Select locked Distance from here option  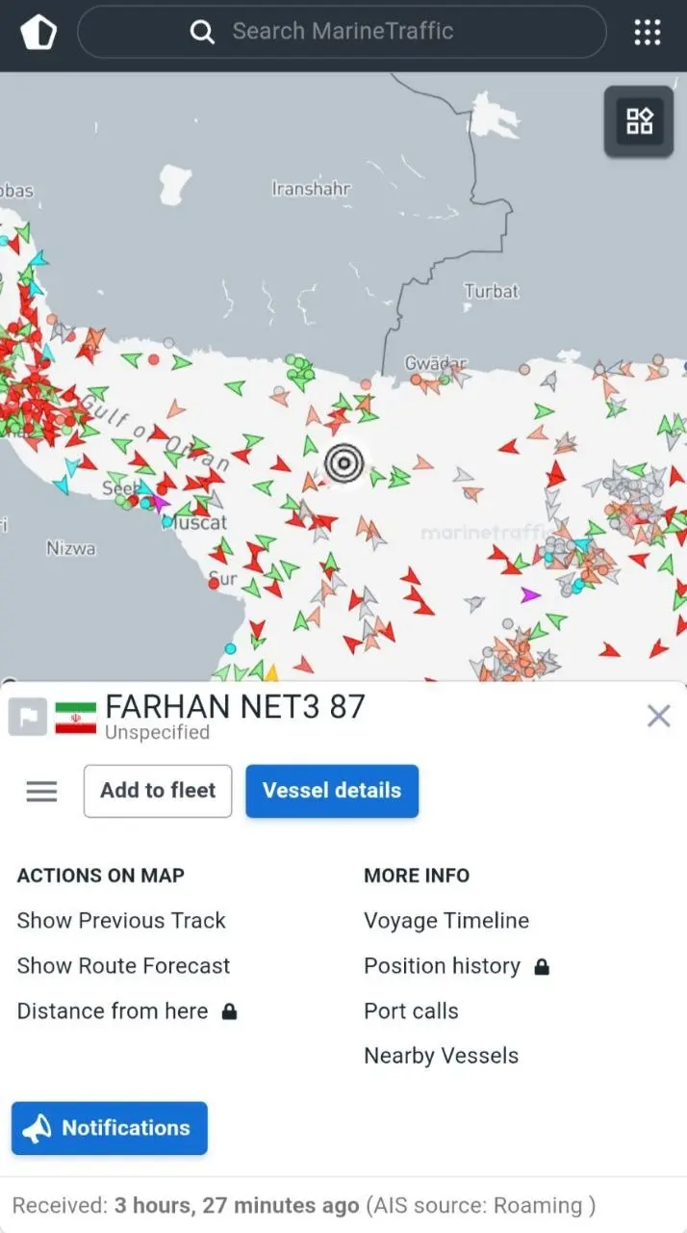tap(114, 1011)
